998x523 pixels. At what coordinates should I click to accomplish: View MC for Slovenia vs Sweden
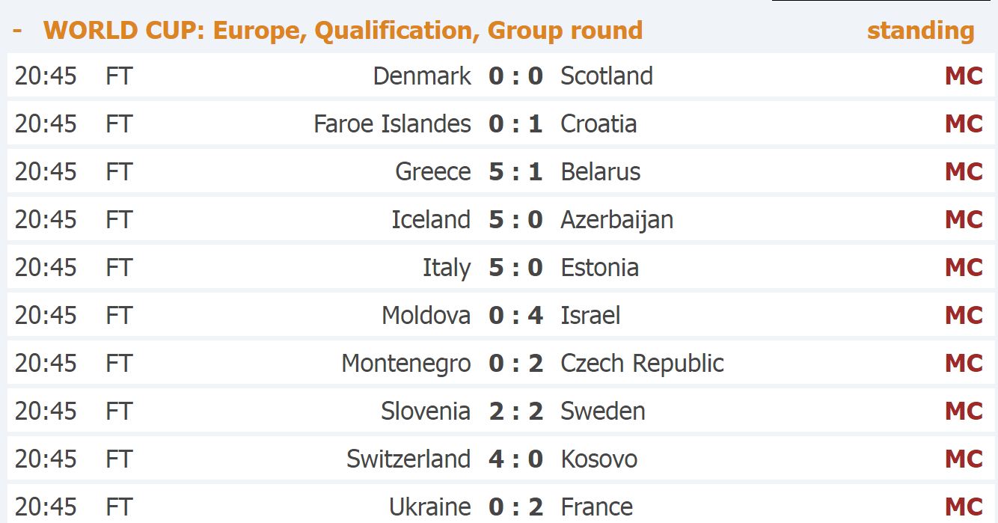(964, 411)
